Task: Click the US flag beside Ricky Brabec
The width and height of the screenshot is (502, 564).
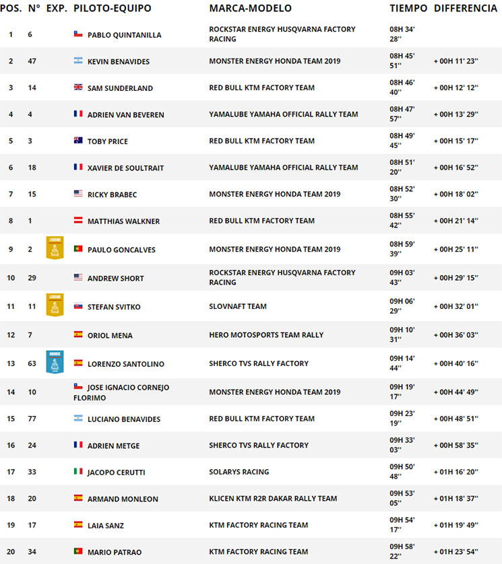Action: (x=78, y=194)
